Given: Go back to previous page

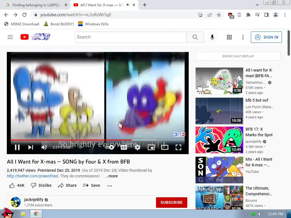Looking at the screenshot, I should pyautogui.click(x=6, y=15).
